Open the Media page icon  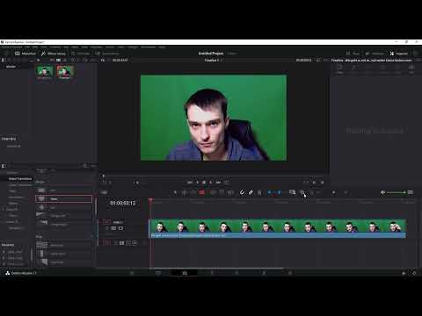pyautogui.click(x=132, y=273)
